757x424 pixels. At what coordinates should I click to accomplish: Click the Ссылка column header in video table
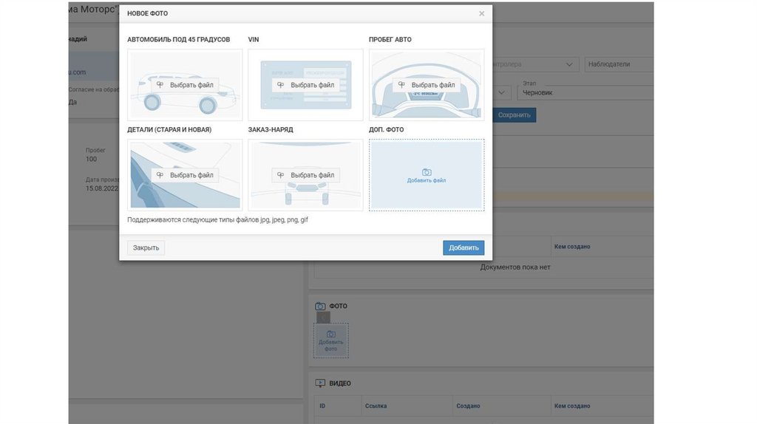pos(376,406)
